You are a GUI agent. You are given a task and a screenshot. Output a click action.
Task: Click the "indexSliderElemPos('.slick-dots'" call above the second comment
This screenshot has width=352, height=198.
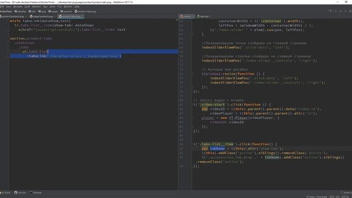coord(246,47)
